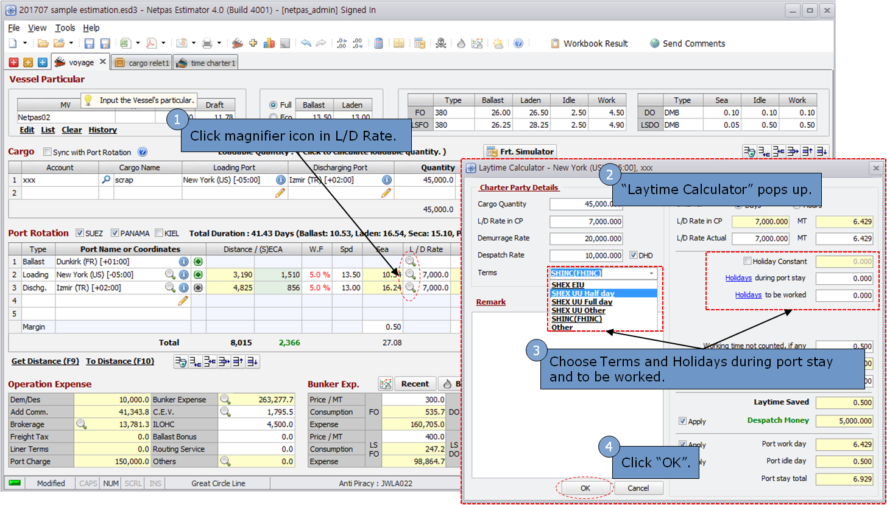Viewport: 887px width, 505px height.
Task: Enable the KIEL canal checkbox
Action: point(159,233)
